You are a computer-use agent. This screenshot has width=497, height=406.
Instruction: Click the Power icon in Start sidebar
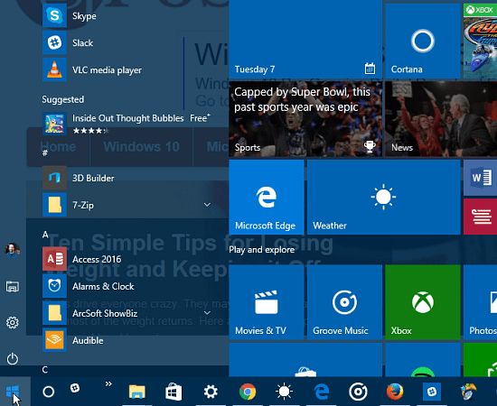tap(13, 358)
